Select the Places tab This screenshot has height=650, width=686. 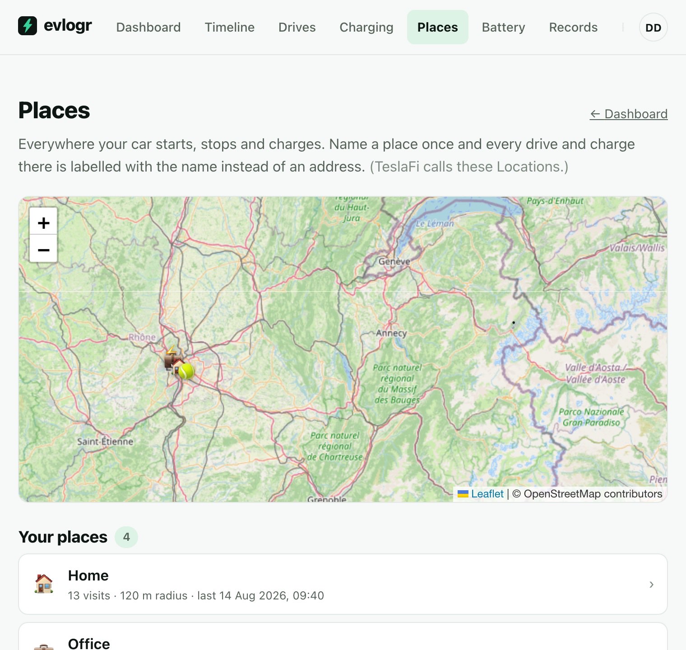(437, 27)
